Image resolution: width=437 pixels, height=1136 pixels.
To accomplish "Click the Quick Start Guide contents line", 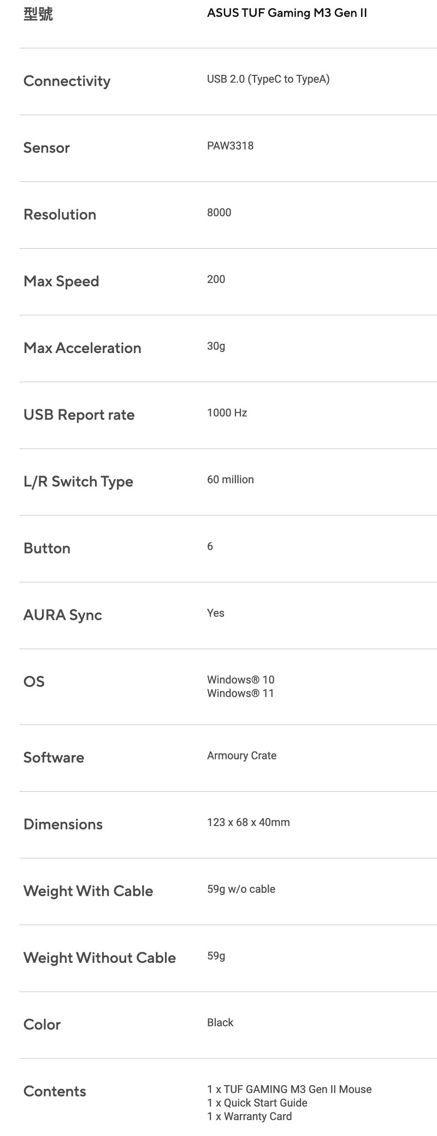I will (257, 1103).
